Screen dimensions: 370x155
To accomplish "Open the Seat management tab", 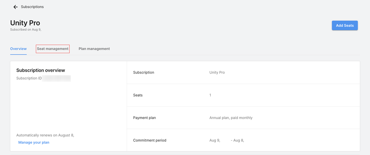I will pyautogui.click(x=52, y=49).
